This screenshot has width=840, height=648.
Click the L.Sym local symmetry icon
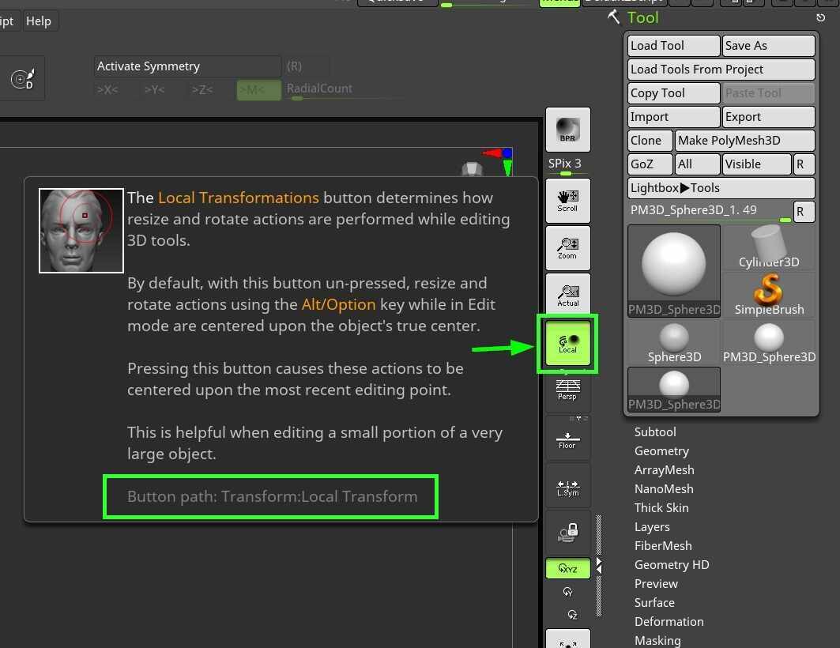pyautogui.click(x=567, y=486)
